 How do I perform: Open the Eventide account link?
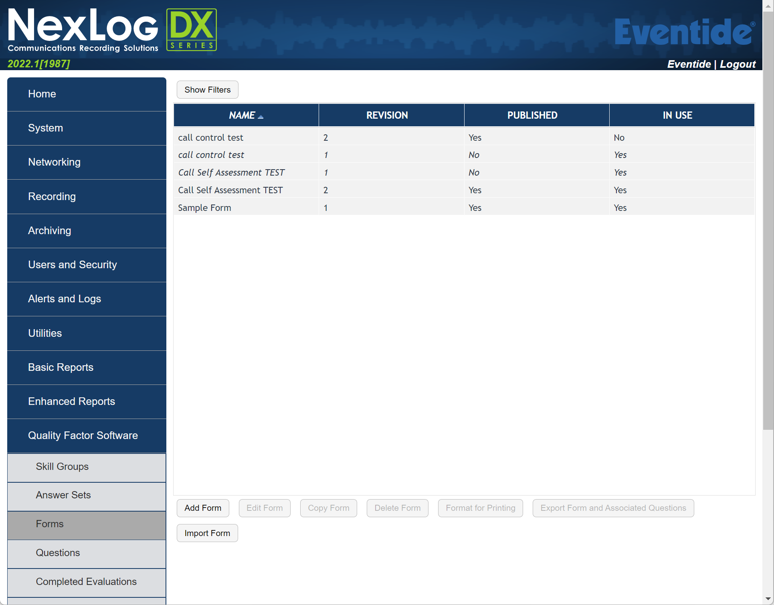[x=689, y=64]
